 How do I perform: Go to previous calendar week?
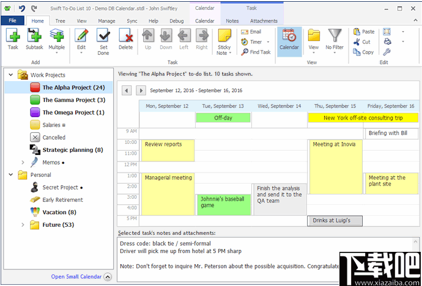click(x=127, y=90)
